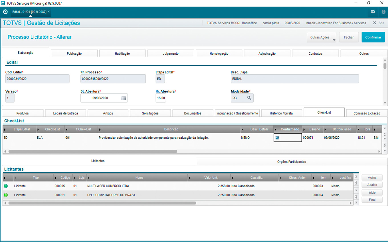
Task: Click the Hr. Abertura time field
Action: [161, 98]
